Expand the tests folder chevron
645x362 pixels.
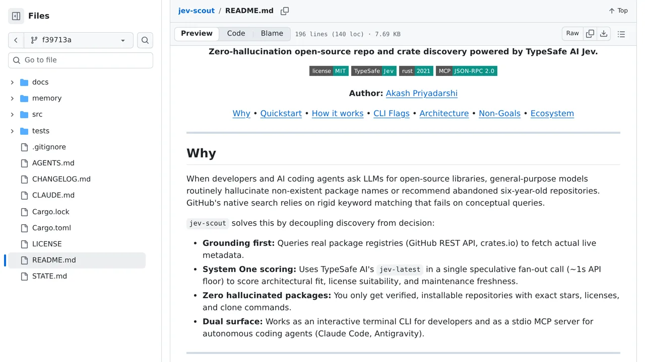[12, 131]
